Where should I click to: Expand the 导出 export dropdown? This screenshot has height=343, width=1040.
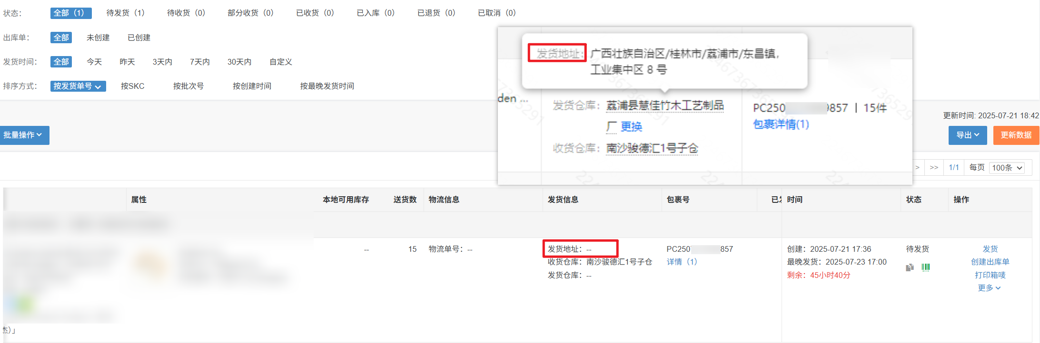pyautogui.click(x=968, y=135)
